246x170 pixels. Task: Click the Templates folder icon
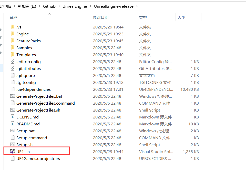tap(12, 54)
